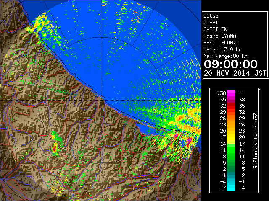Click the ">38" legend scale value

(x=222, y=93)
